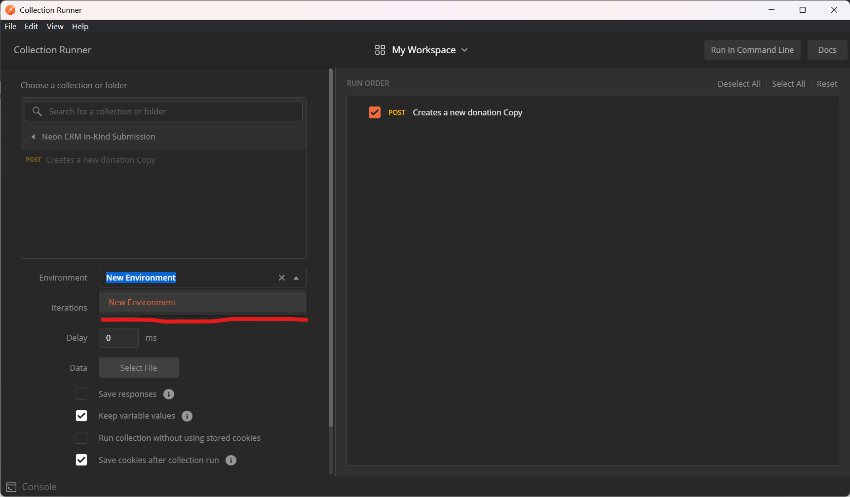Click the left panel vertical scrollbar
This screenshot has width=850, height=497.
331,248
